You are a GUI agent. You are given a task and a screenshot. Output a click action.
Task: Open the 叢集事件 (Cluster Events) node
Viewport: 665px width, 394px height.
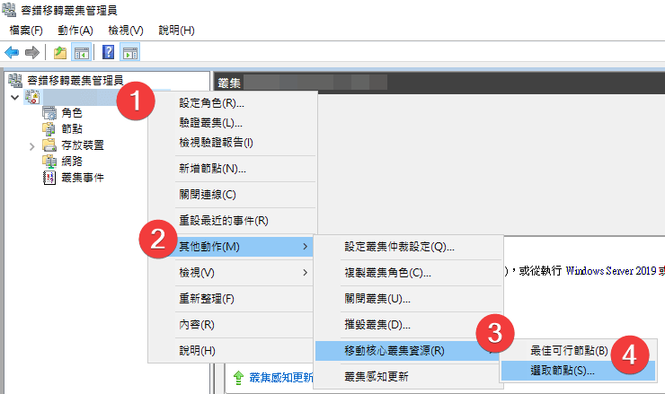pos(81,177)
